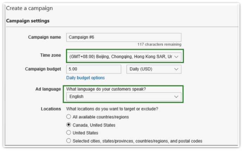Click into the Campaign #6 name field

click(x=124, y=37)
